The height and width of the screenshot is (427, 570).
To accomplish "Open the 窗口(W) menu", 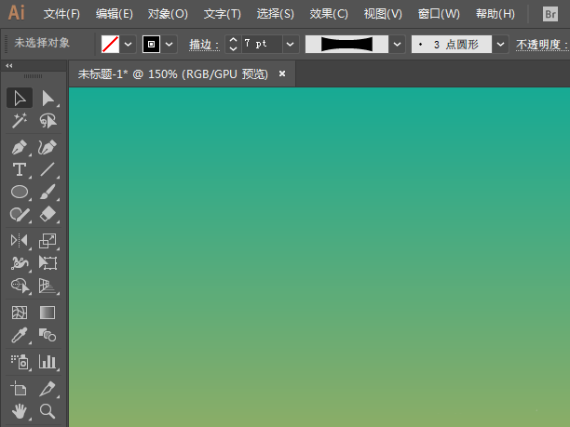I will (x=439, y=14).
